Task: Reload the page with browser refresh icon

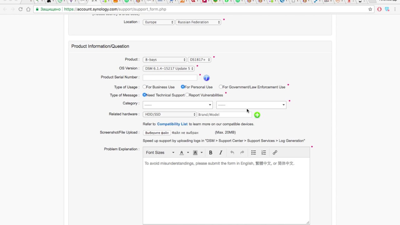Action: point(21,9)
